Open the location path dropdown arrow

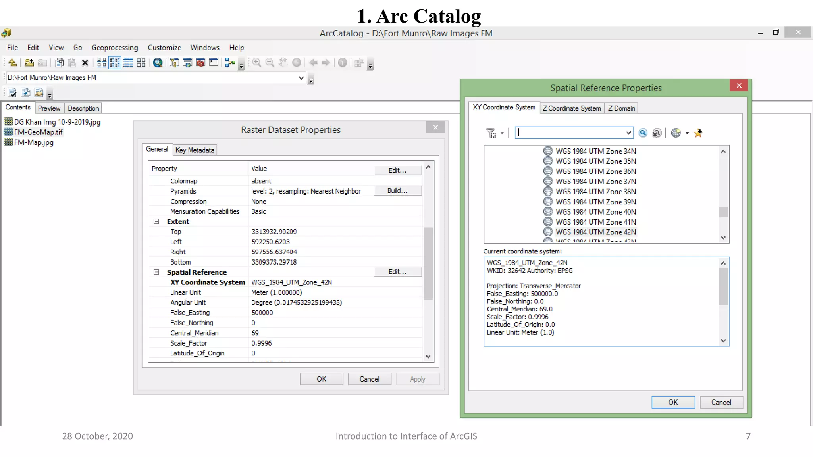coord(301,78)
